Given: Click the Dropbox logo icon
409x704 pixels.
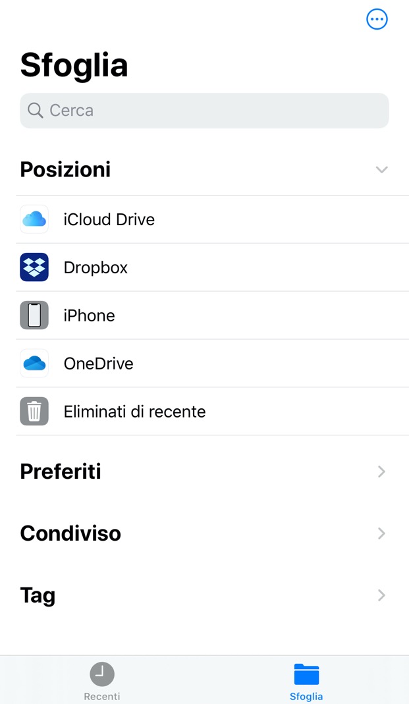Looking at the screenshot, I should (x=34, y=267).
